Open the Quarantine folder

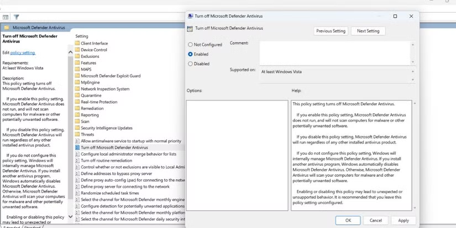click(x=91, y=96)
